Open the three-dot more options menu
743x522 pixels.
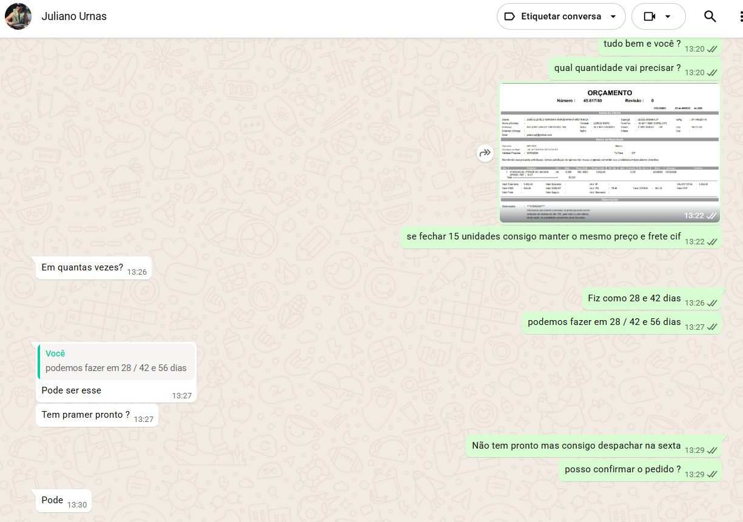(x=741, y=16)
